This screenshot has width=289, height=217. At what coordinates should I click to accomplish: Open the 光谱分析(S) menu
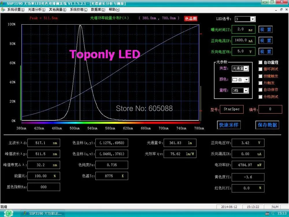tap(37, 10)
